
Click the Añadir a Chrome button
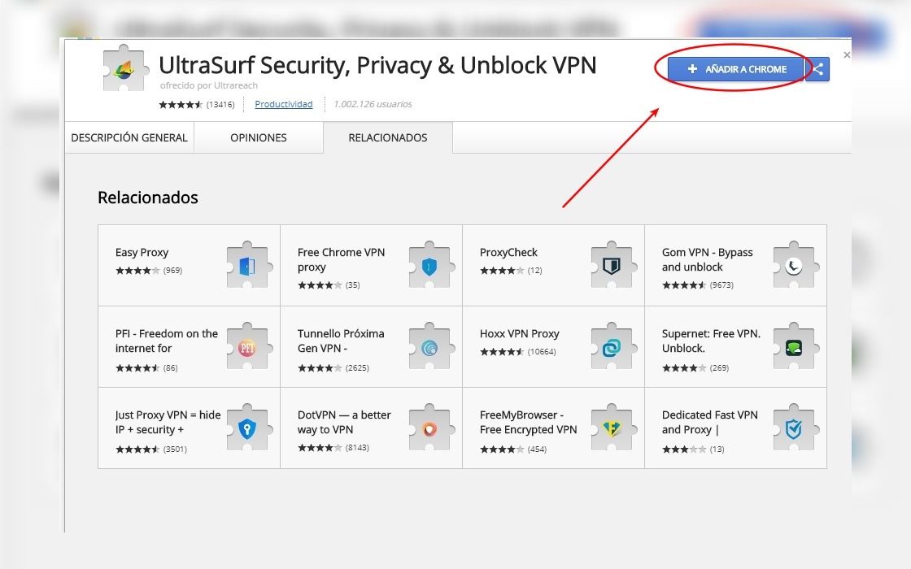coord(735,69)
